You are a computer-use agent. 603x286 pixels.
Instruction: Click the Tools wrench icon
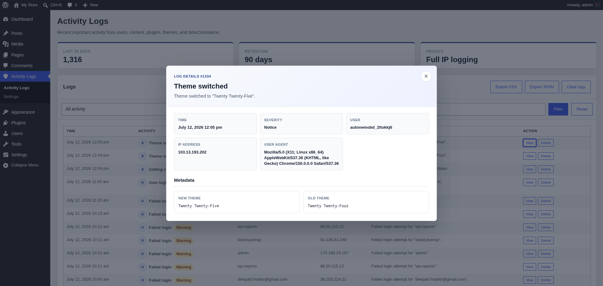click(x=6, y=144)
